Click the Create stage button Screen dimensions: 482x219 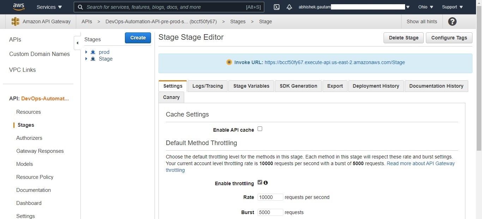click(138, 38)
